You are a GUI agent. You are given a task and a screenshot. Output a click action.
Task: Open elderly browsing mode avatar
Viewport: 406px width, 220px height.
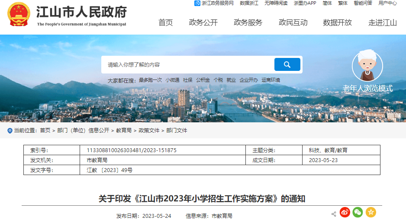367,66
